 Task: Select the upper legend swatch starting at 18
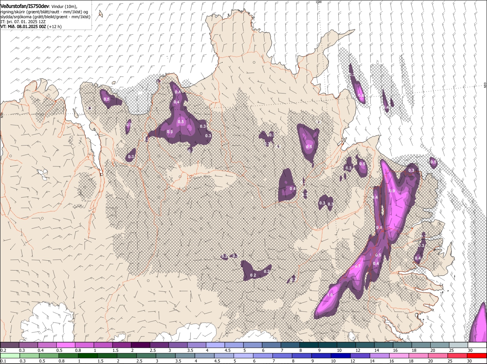[421, 345]
